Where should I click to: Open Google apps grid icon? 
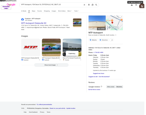point(136,5)
